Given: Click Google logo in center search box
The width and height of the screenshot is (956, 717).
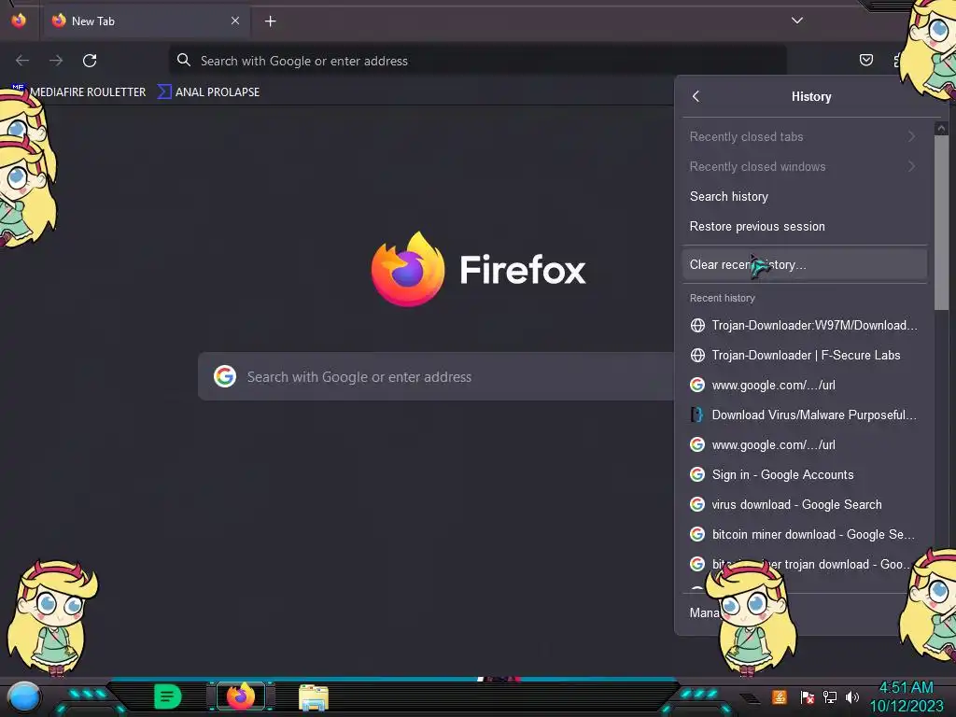Looking at the screenshot, I should (x=225, y=377).
